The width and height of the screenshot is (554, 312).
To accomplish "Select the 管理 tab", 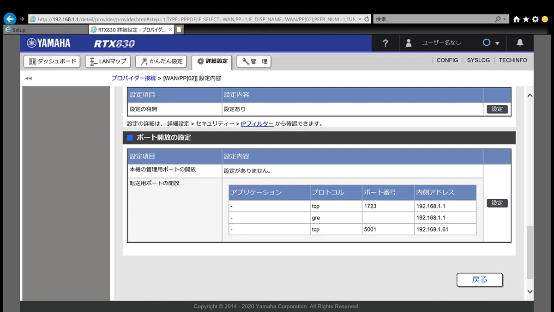I will [254, 61].
